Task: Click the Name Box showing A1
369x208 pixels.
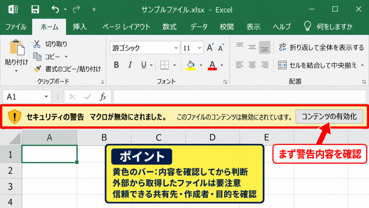Action: [27, 97]
